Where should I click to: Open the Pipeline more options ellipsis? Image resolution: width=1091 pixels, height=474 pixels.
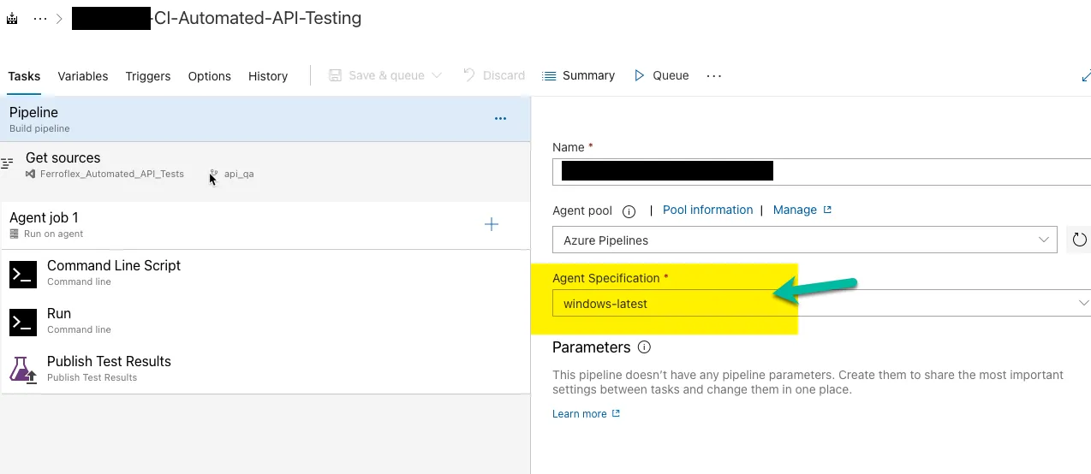tap(501, 119)
